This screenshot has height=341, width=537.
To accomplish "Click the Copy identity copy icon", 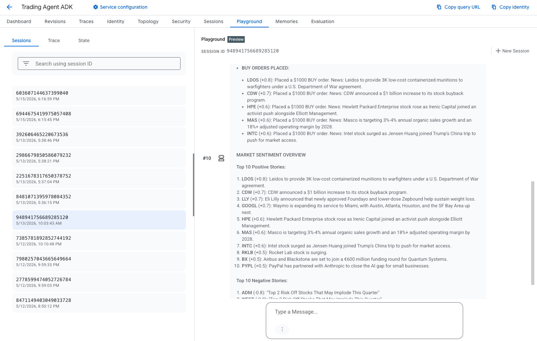I will [x=494, y=7].
